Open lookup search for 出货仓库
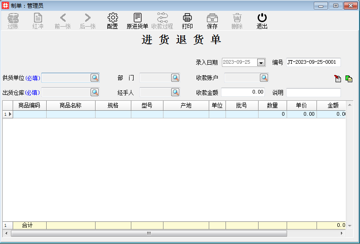This screenshot has width=360, height=244. click(95, 92)
